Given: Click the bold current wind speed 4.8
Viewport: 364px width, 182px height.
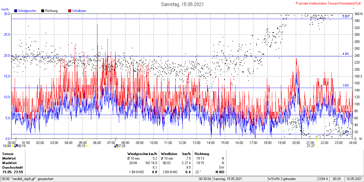Looking at the screenshot, I should pos(154,172).
